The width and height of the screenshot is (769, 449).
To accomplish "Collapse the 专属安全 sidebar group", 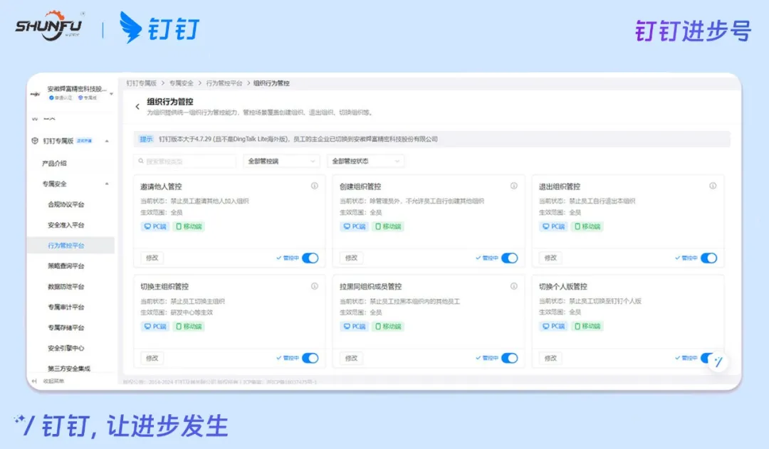I will pyautogui.click(x=107, y=184).
